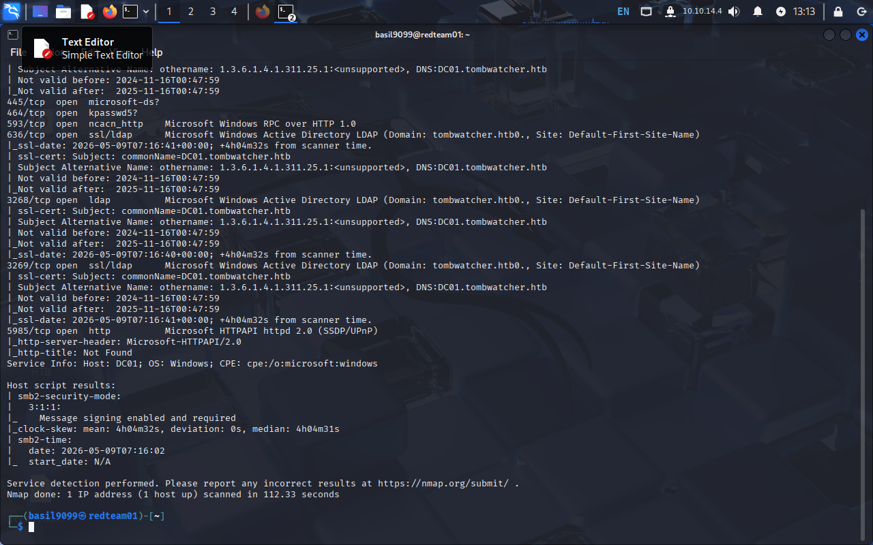
Task: Launch a new terminal from the panel launcher
Action: click(x=131, y=12)
